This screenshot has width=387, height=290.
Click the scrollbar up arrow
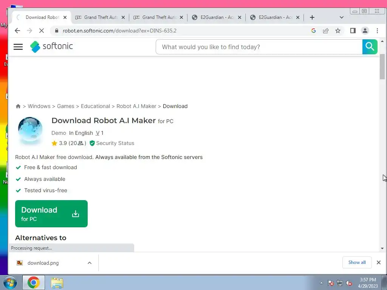[x=382, y=41]
